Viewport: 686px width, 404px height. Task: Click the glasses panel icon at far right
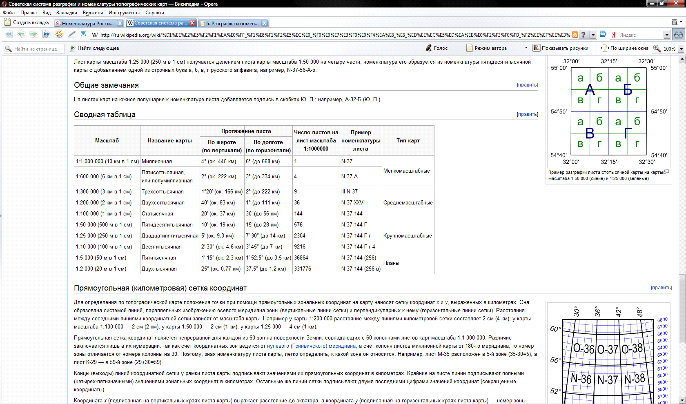click(x=679, y=35)
